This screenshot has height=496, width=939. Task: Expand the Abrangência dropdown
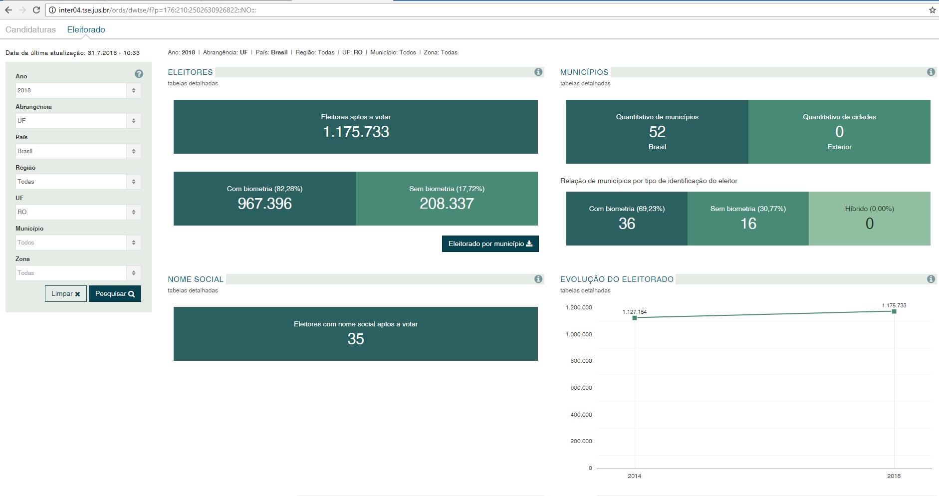pos(78,121)
